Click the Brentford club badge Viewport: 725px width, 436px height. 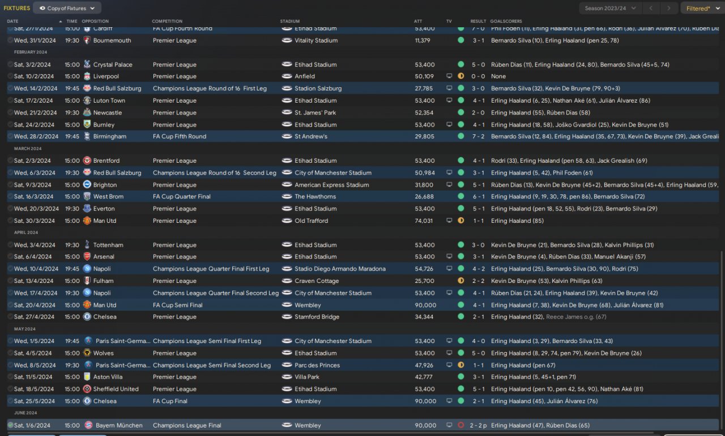[87, 160]
